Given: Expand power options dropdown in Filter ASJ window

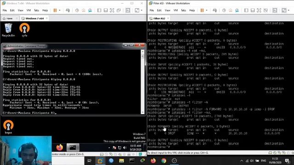Looking at the screenshot, I should [207, 10].
